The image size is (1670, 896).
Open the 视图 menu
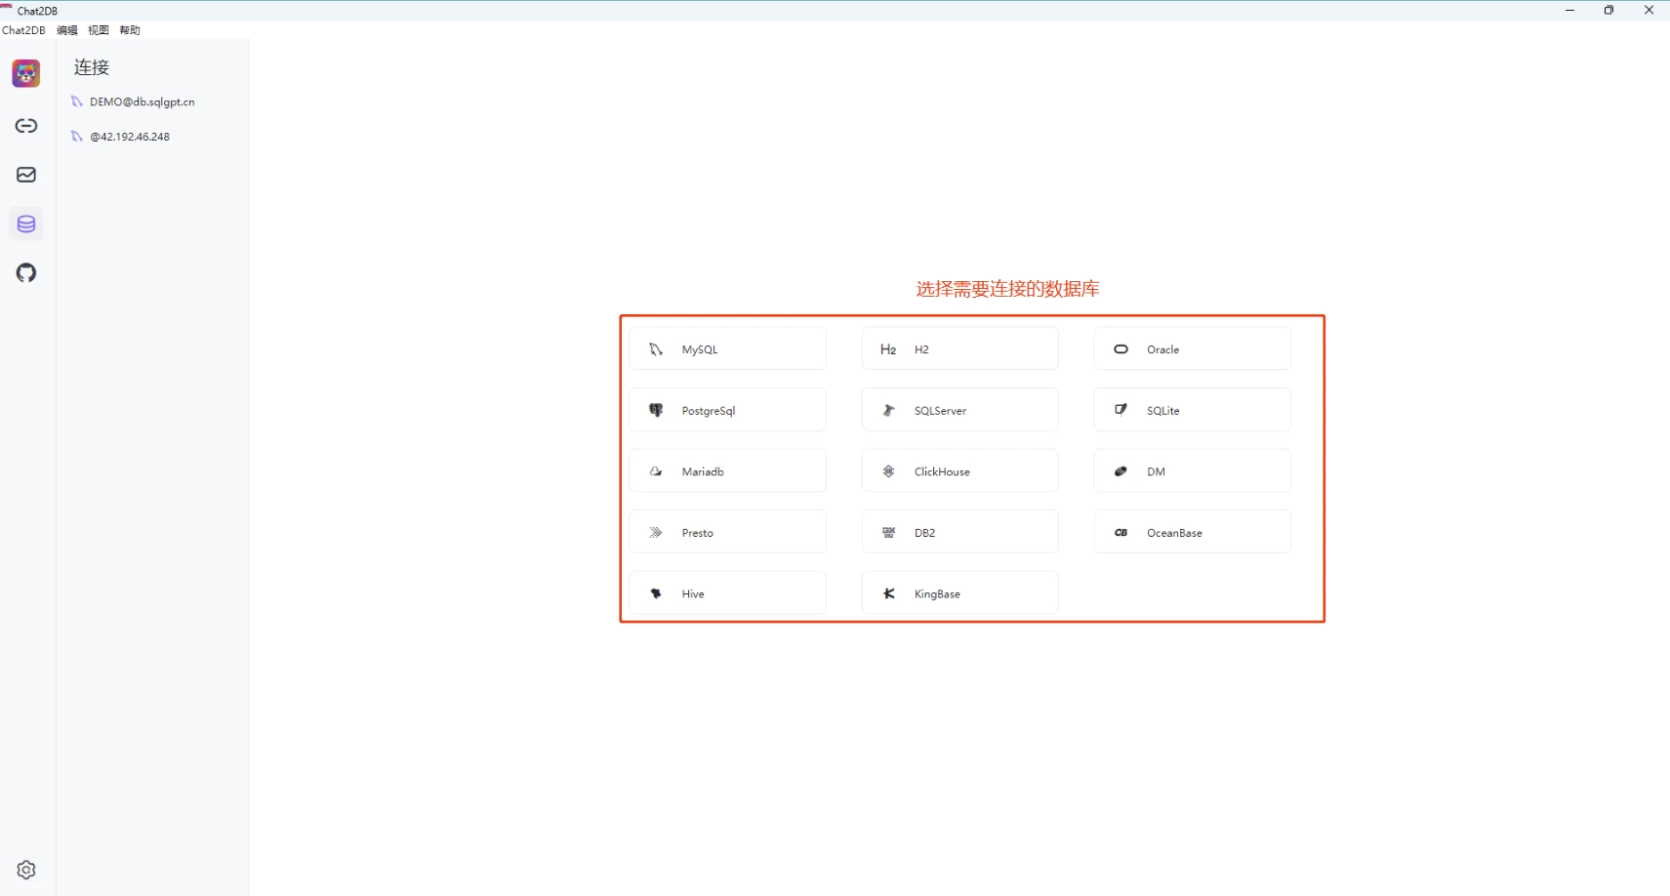tap(99, 30)
